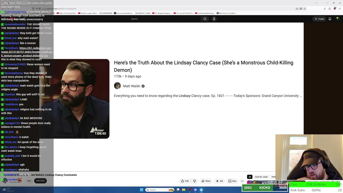Open the redbubble image link in chat

[x=27, y=52]
